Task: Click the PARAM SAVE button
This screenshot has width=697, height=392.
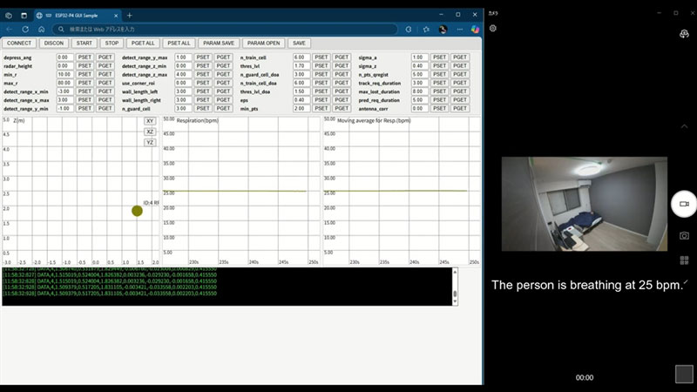Action: point(217,43)
